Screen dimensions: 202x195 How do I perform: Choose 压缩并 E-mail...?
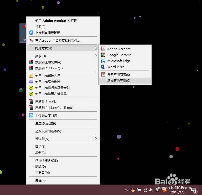(63, 102)
